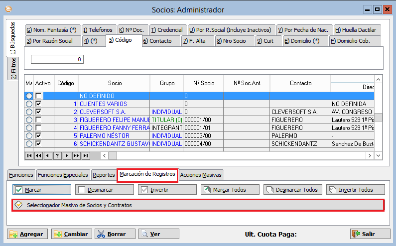Skip back a page of records
396x246 pixels.
[x=39, y=156]
